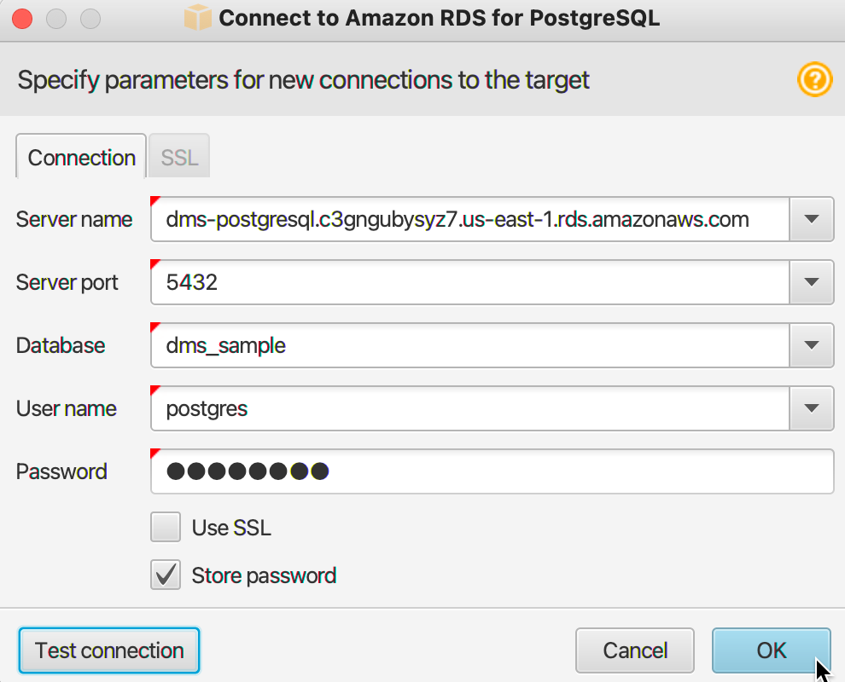Screen dimensions: 845x682
Task: Click the gray minimize window button
Action: [56, 19]
